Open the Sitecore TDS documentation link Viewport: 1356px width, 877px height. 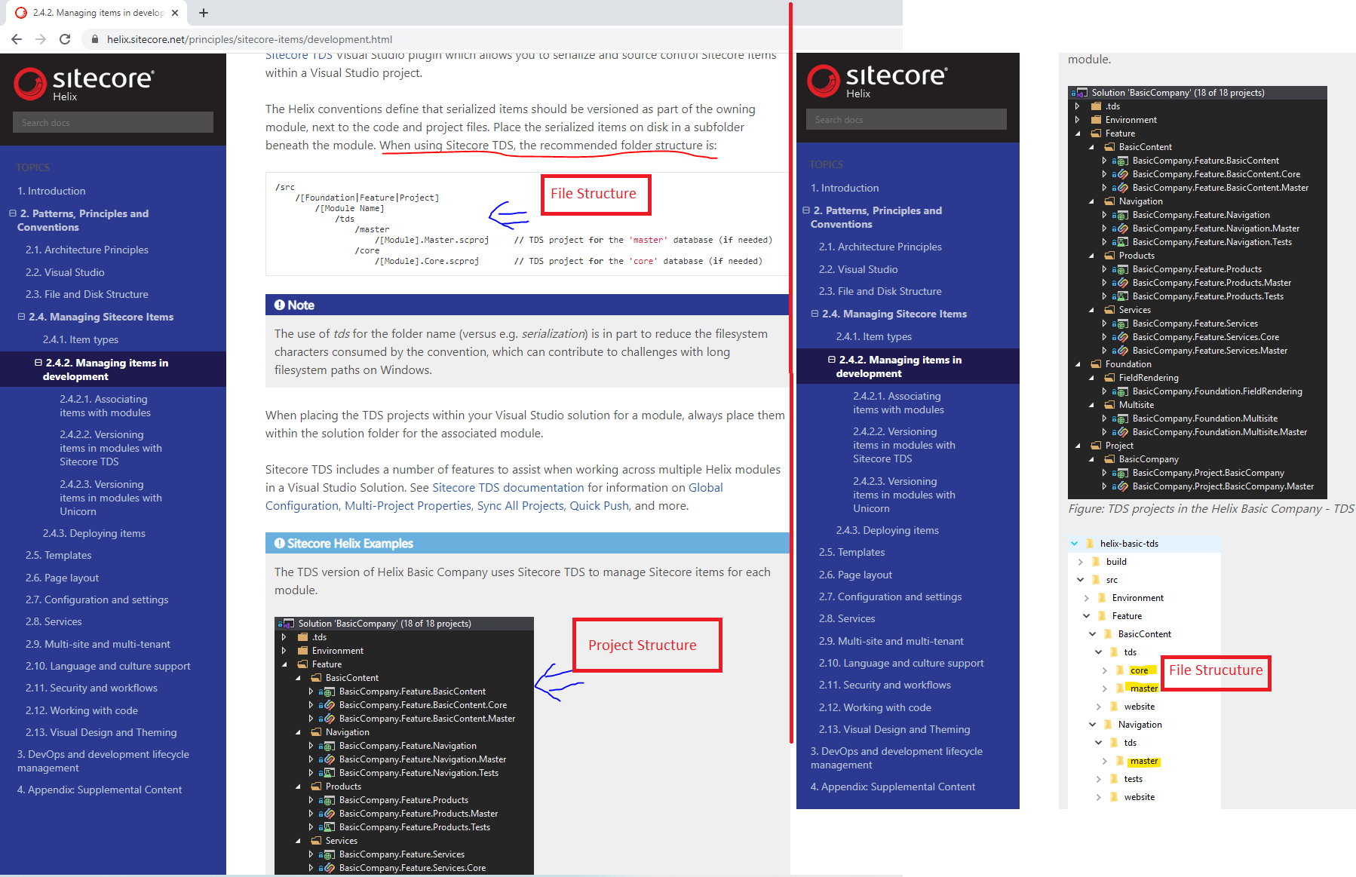pos(507,487)
